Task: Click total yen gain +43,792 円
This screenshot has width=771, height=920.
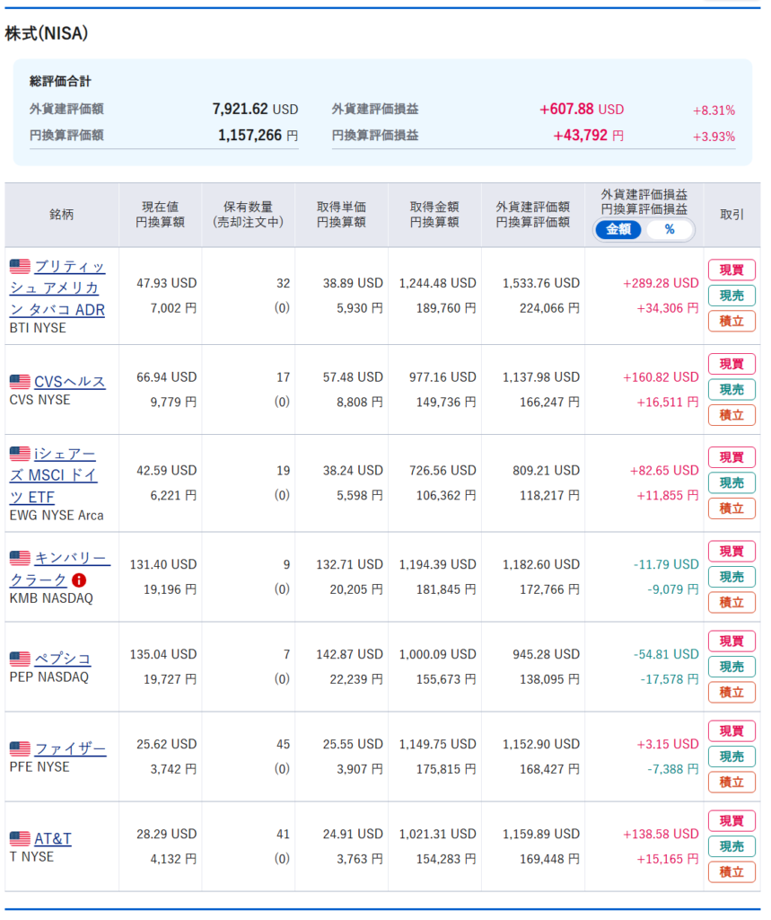Action: coord(589,136)
